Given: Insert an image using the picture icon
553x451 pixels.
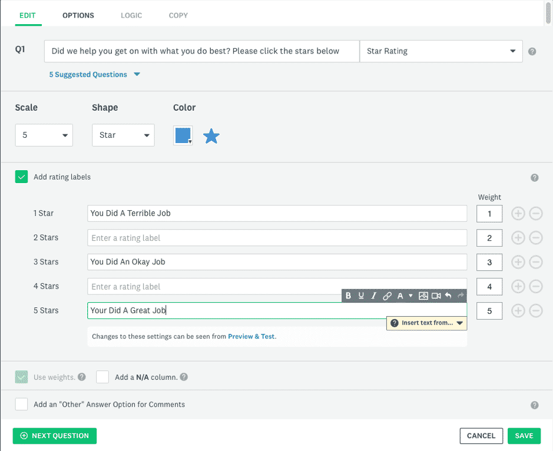Looking at the screenshot, I should 423,296.
